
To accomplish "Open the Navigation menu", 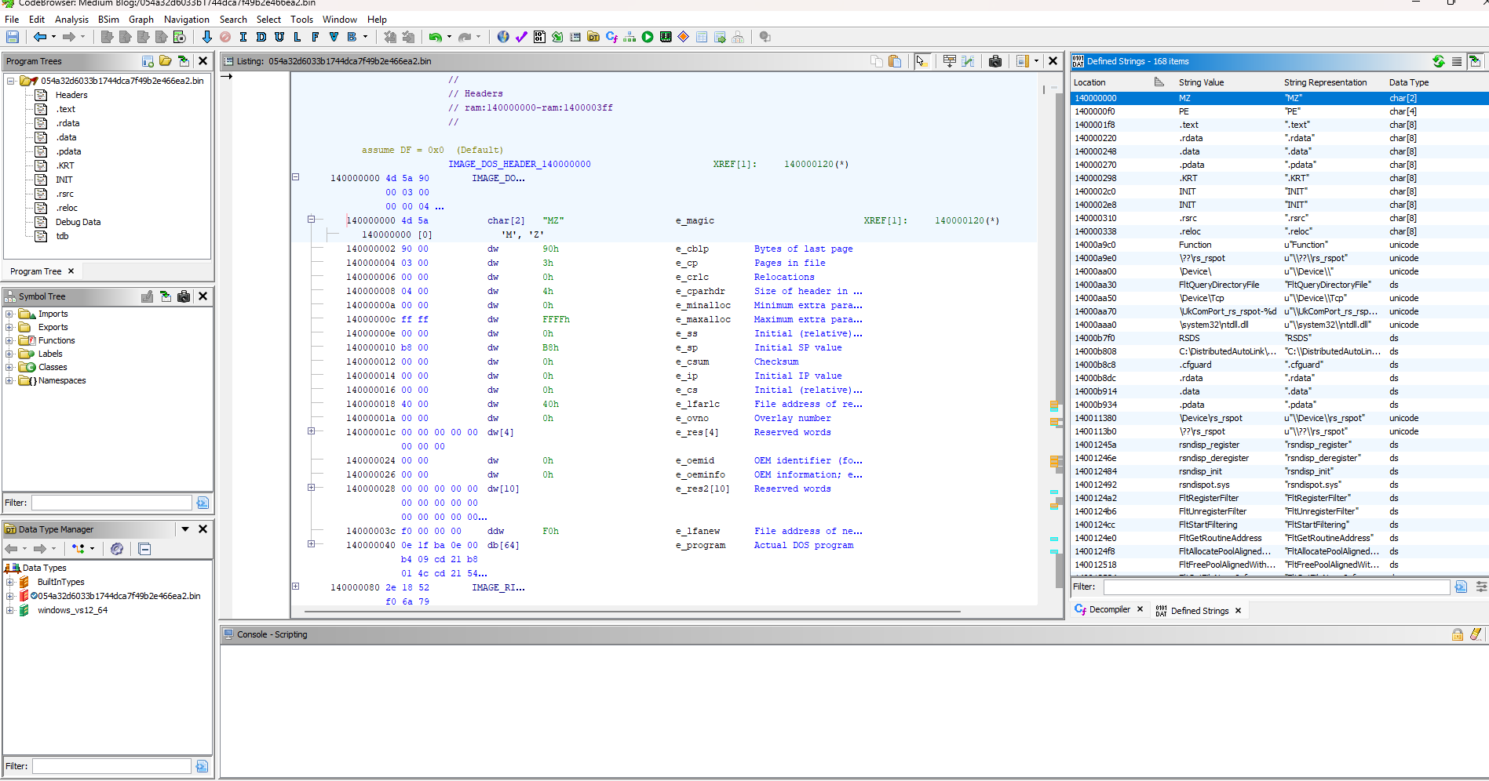I will (187, 20).
